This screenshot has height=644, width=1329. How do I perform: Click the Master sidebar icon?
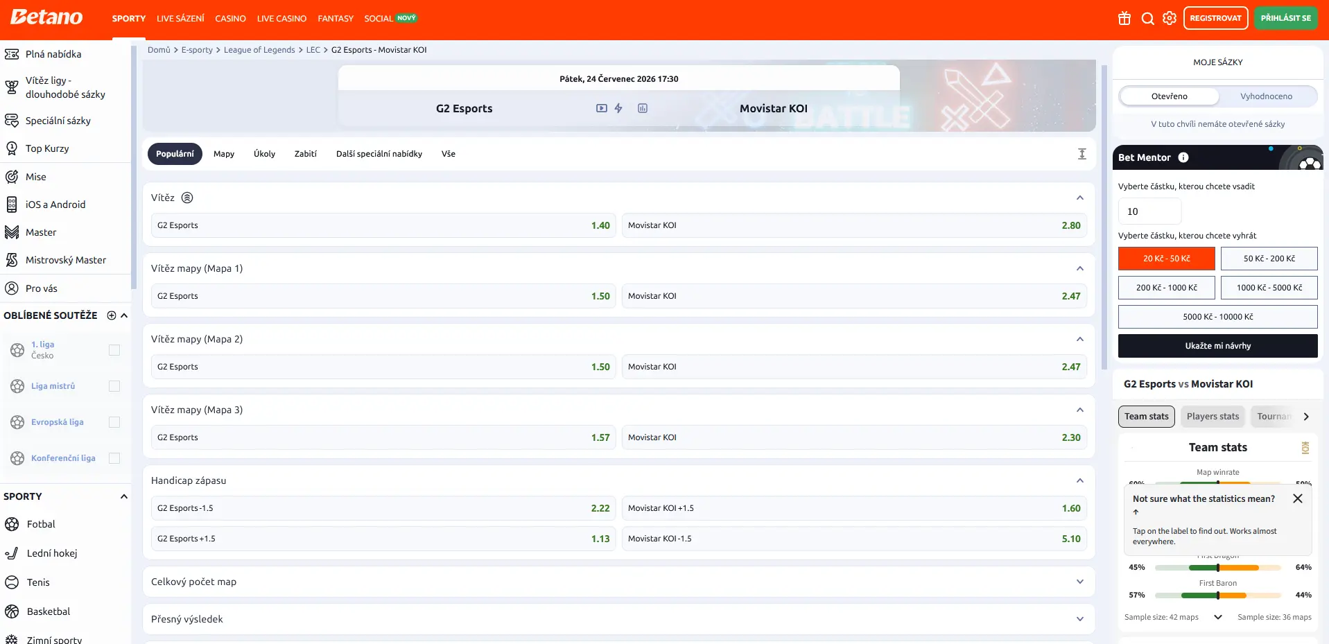click(x=12, y=232)
